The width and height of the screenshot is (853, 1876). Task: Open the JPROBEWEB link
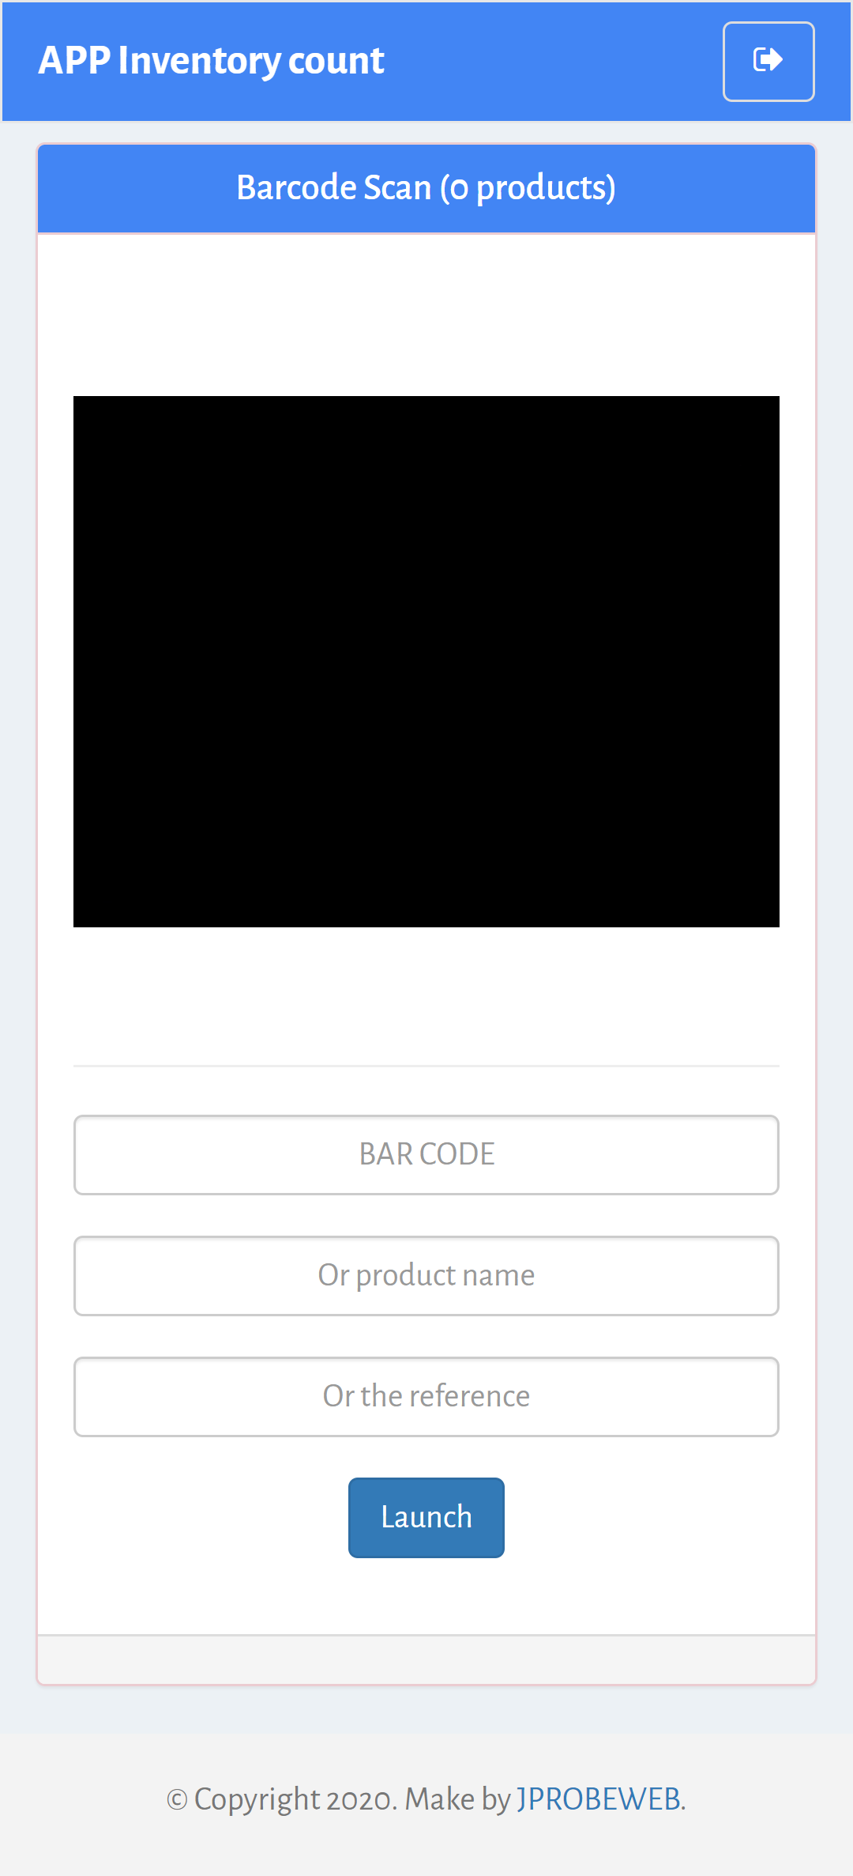click(x=599, y=1799)
